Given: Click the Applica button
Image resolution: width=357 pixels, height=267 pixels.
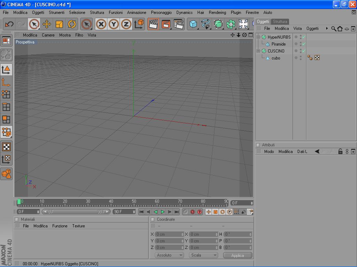Looking at the screenshot, I should 237,255.
